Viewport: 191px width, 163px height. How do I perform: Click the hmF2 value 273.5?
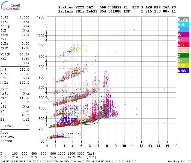pos(24,89)
